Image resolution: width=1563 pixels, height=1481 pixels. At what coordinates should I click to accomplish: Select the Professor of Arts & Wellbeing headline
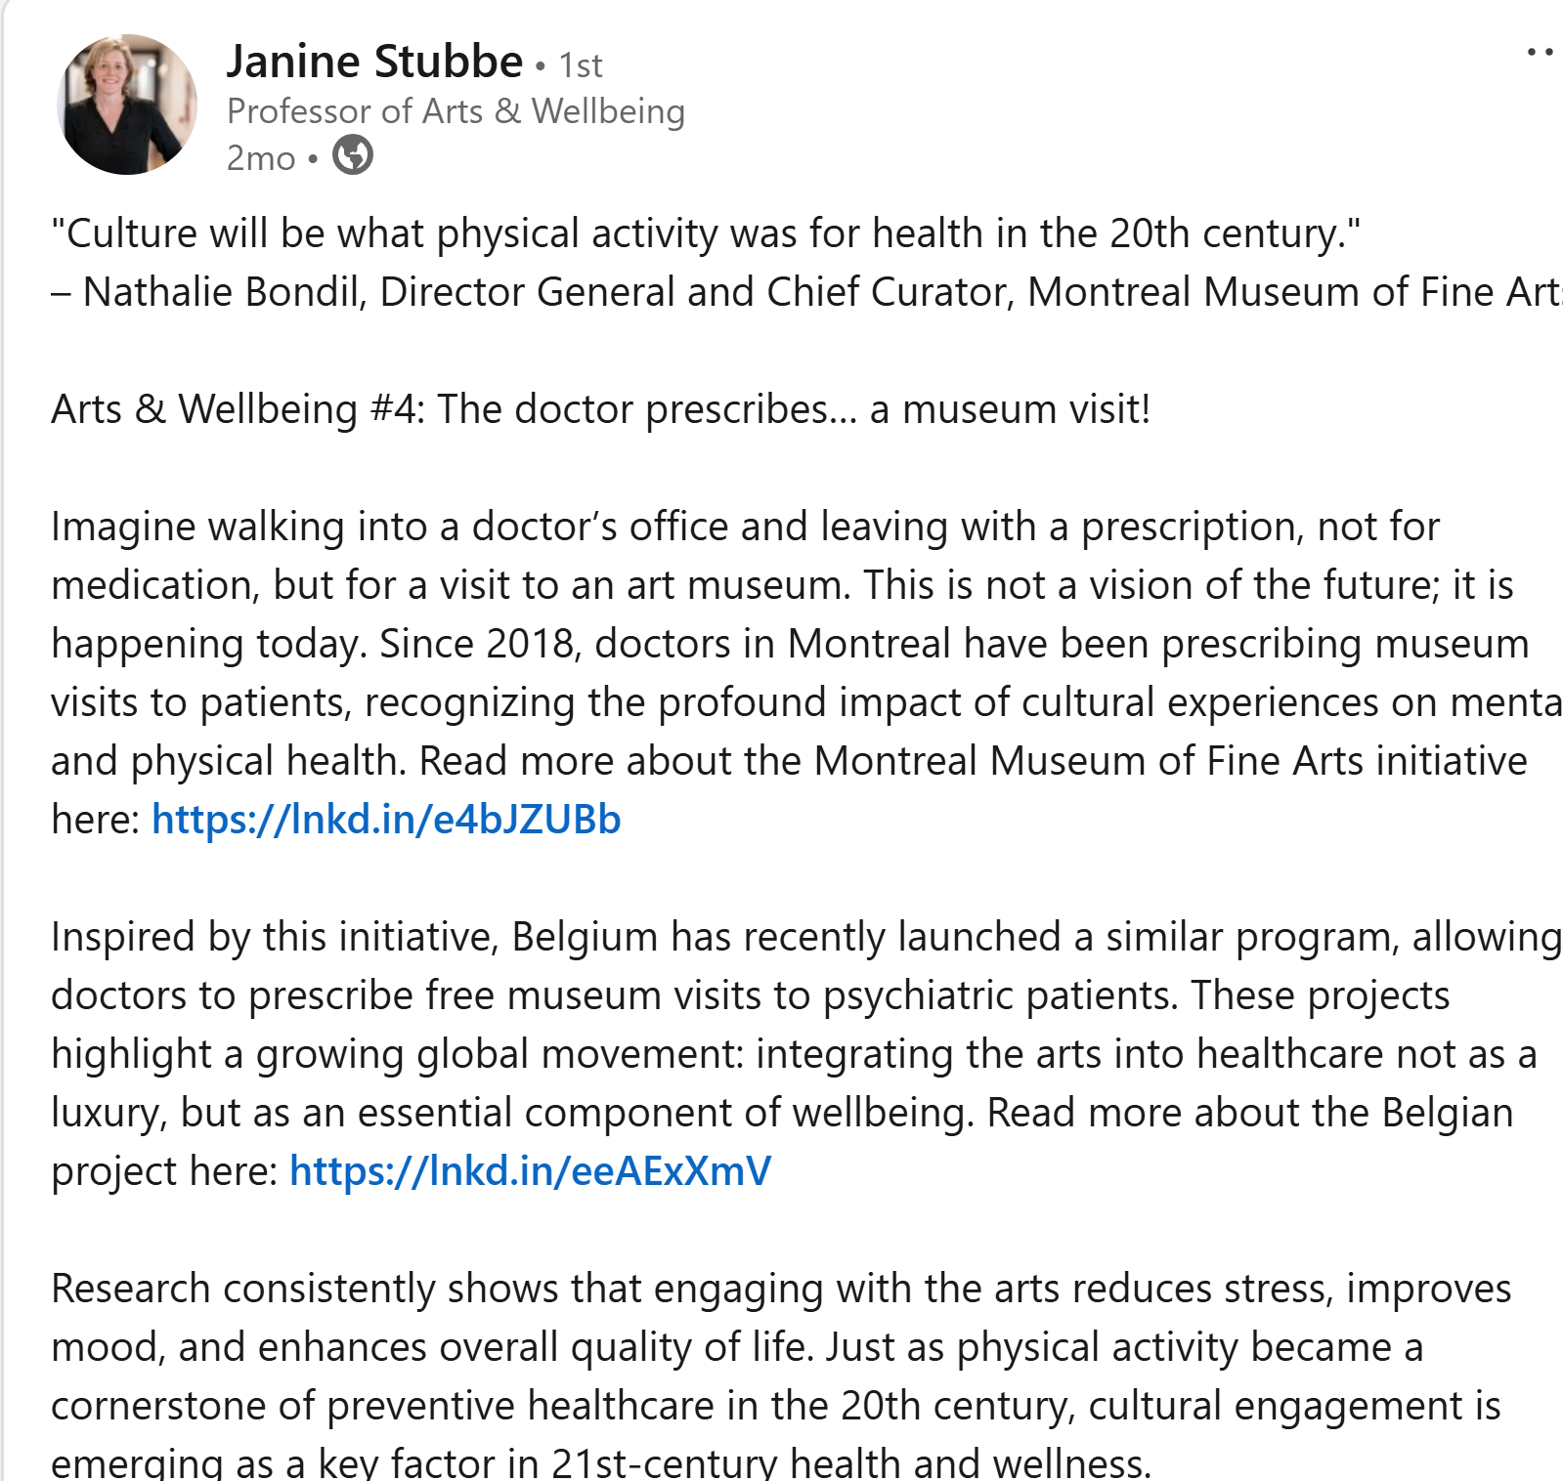[456, 111]
